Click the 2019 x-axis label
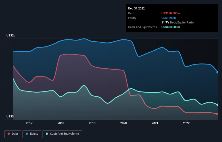 [92, 123]
